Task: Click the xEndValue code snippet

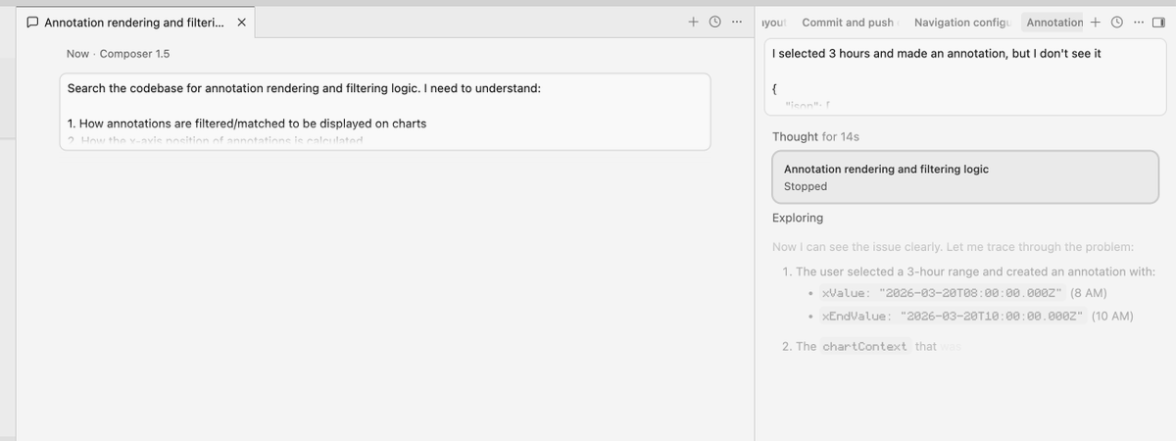Action: pyautogui.click(x=954, y=317)
